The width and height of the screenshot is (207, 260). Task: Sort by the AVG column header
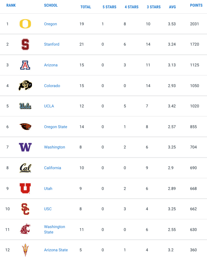[x=172, y=7]
